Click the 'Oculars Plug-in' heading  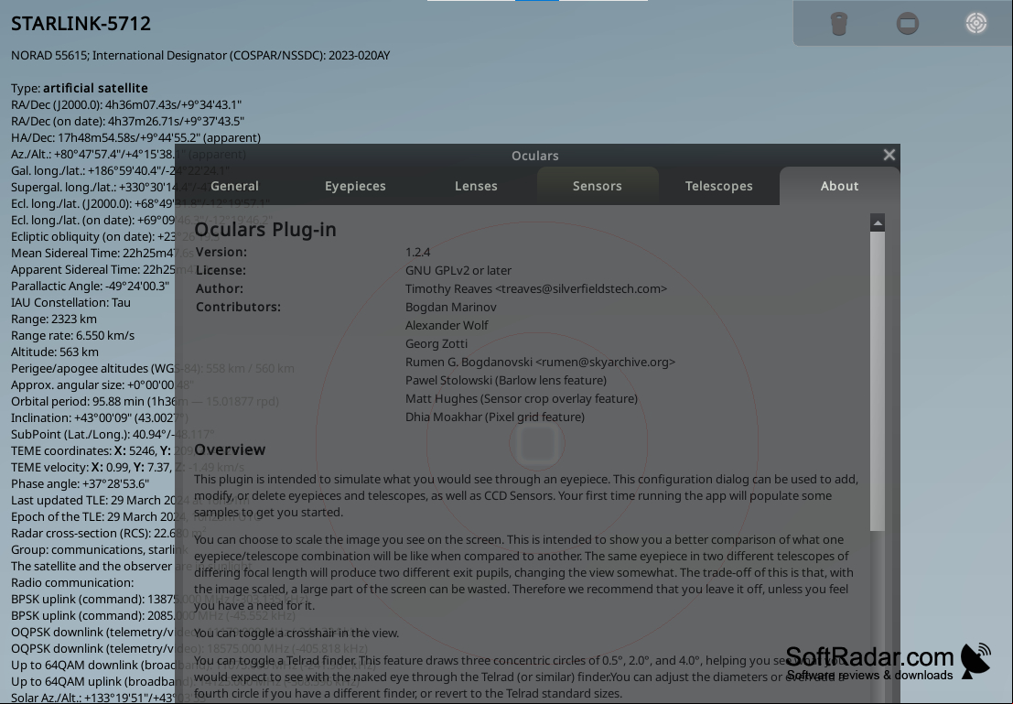point(265,230)
